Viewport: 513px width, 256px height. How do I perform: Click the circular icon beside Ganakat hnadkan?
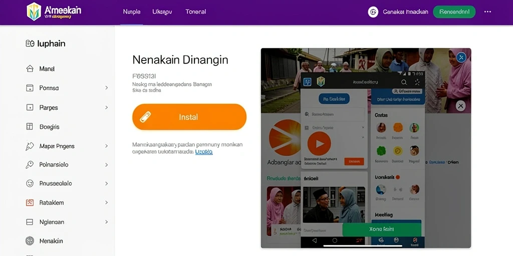[373, 12]
